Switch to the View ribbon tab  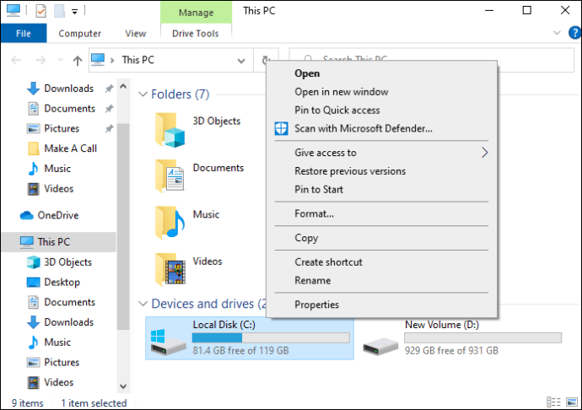[136, 34]
